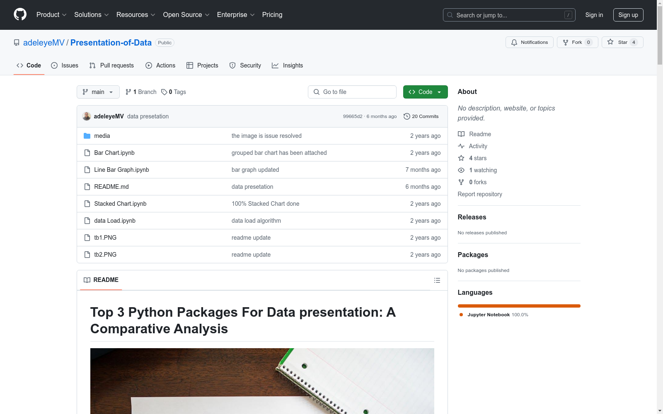Open the Issues tab
Screen dimensions: 663x414
point(65,65)
